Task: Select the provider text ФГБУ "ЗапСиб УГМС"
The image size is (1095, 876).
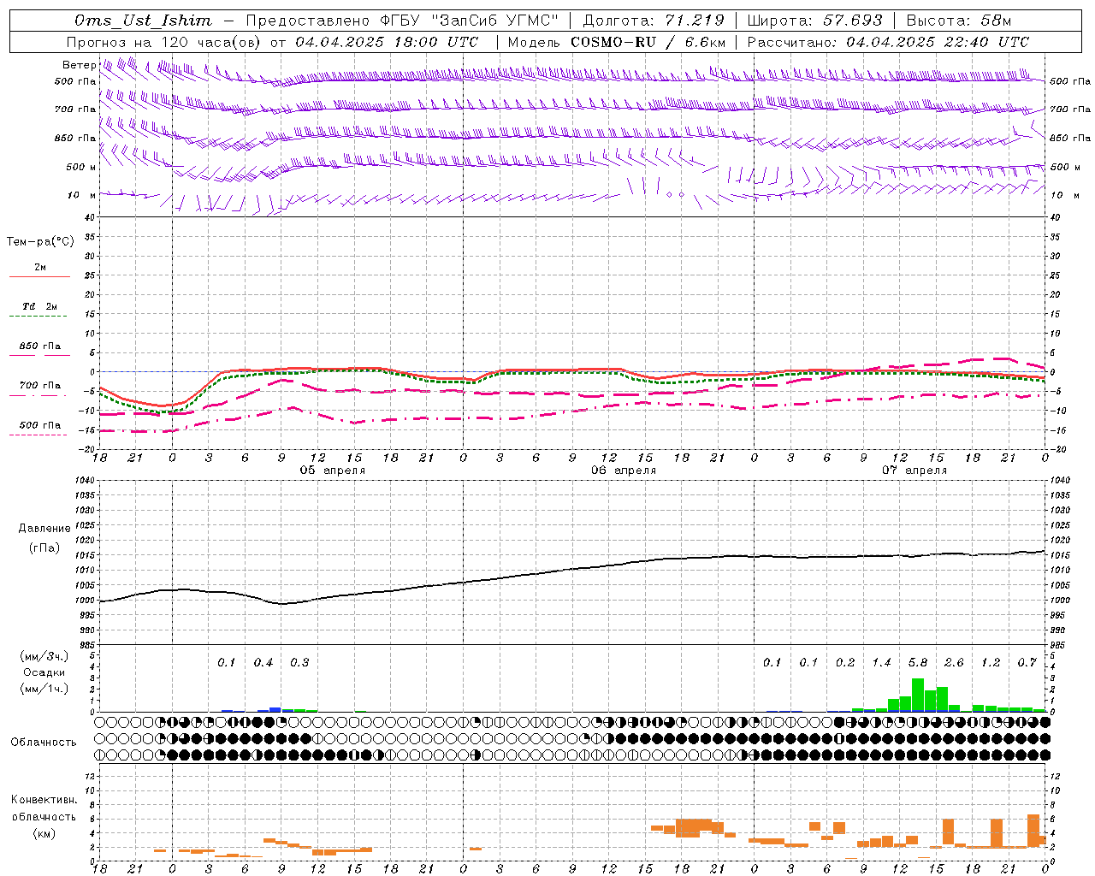Action: coord(469,21)
